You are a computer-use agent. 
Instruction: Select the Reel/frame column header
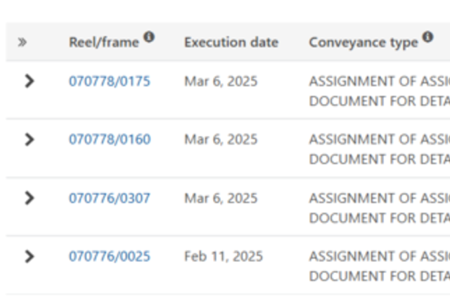tap(104, 42)
